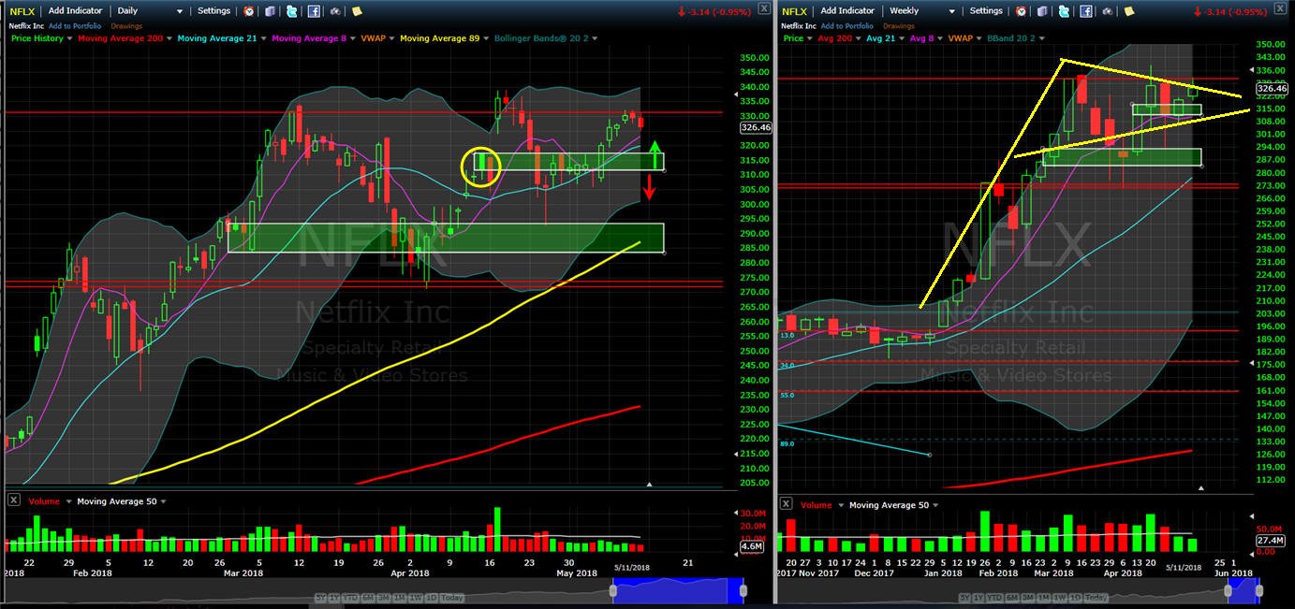This screenshot has height=609, width=1295.
Task: Open Drawings in Weekly chart
Action: point(898,26)
